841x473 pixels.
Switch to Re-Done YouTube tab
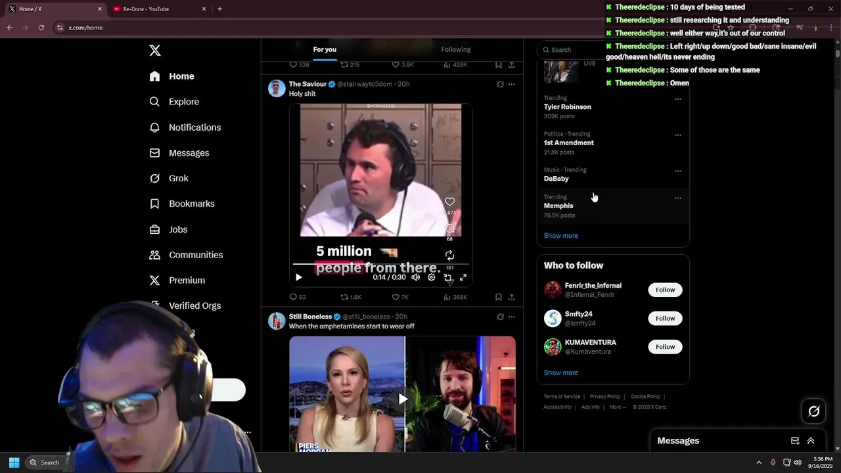pos(159,9)
